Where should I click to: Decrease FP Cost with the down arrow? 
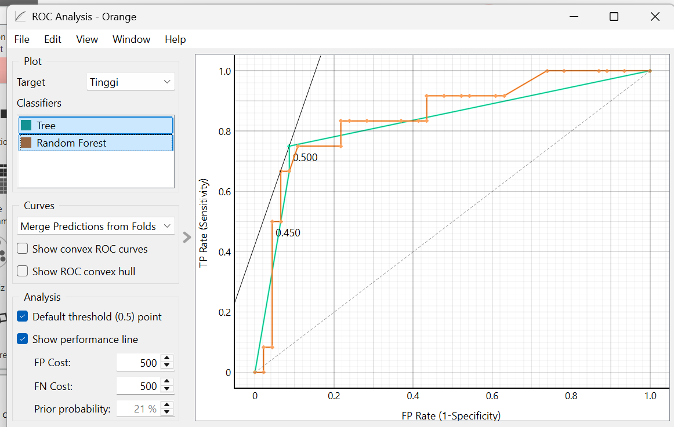tap(167, 366)
